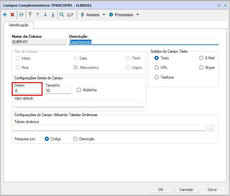The image size is (230, 196).
Task: Click the Salvar button
Action: click(212, 190)
